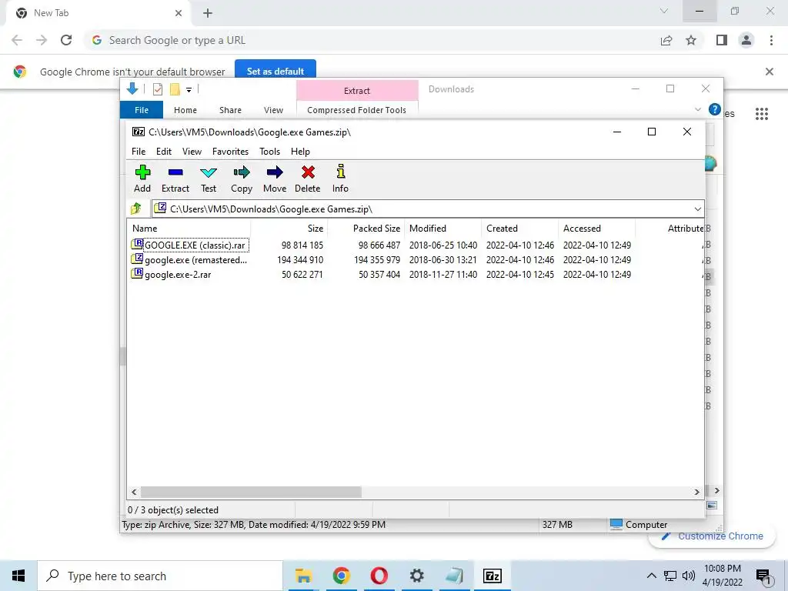Open Settings gear on the taskbar
The width and height of the screenshot is (788, 591).
tap(416, 576)
